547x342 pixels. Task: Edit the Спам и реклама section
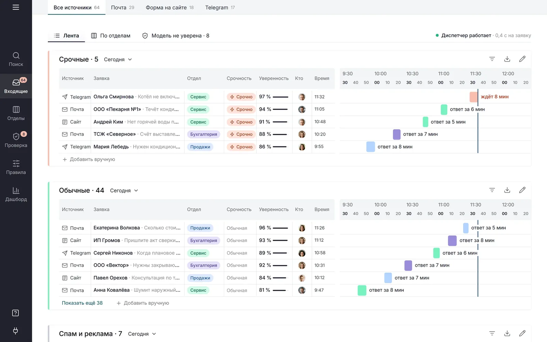pos(522,333)
